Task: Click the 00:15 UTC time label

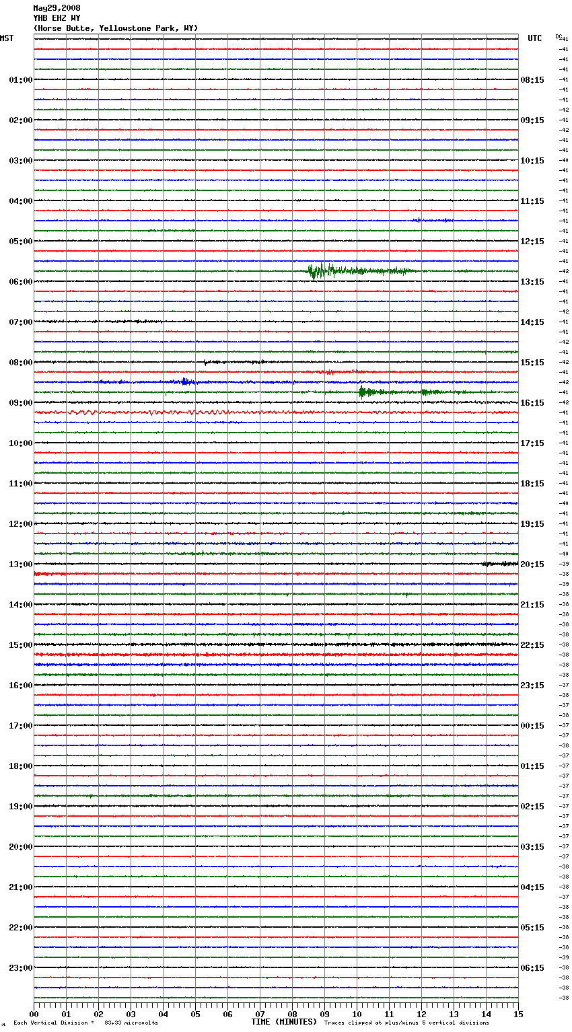Action: pyautogui.click(x=532, y=726)
